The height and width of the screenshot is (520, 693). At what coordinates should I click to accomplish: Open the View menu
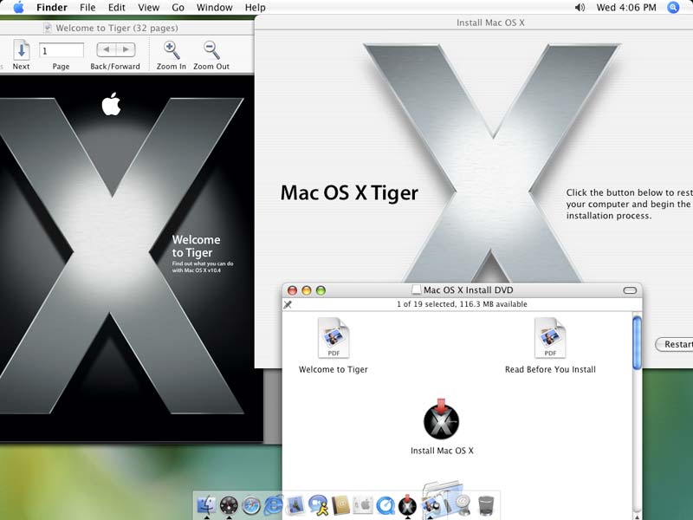click(x=148, y=8)
